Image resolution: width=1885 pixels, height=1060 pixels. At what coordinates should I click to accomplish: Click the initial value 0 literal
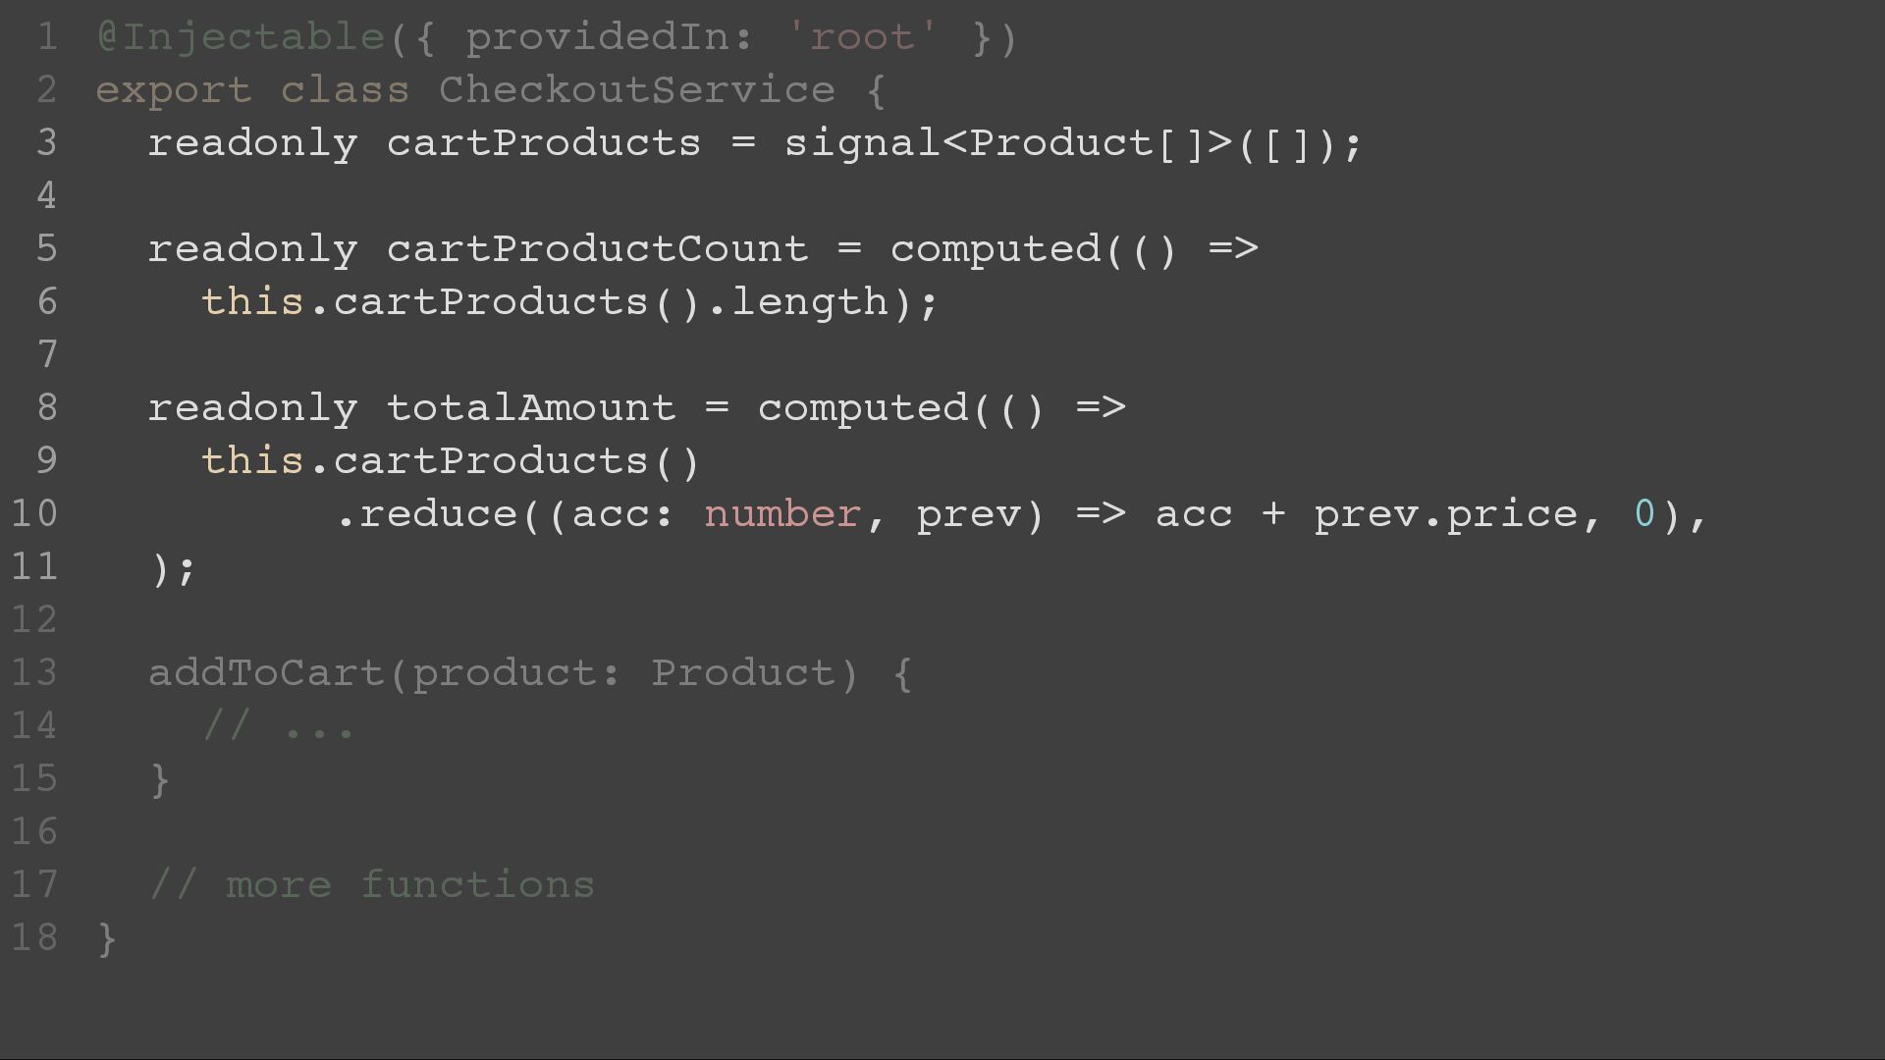pyautogui.click(x=1644, y=514)
